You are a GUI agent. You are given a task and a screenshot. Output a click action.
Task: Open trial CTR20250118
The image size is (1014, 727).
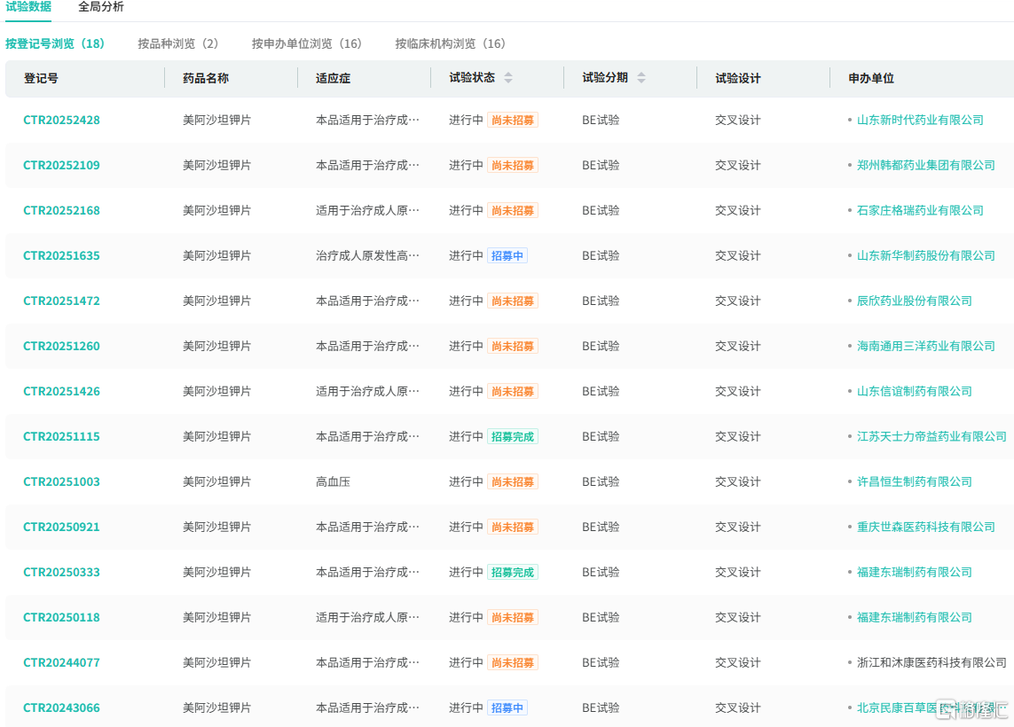click(61, 618)
